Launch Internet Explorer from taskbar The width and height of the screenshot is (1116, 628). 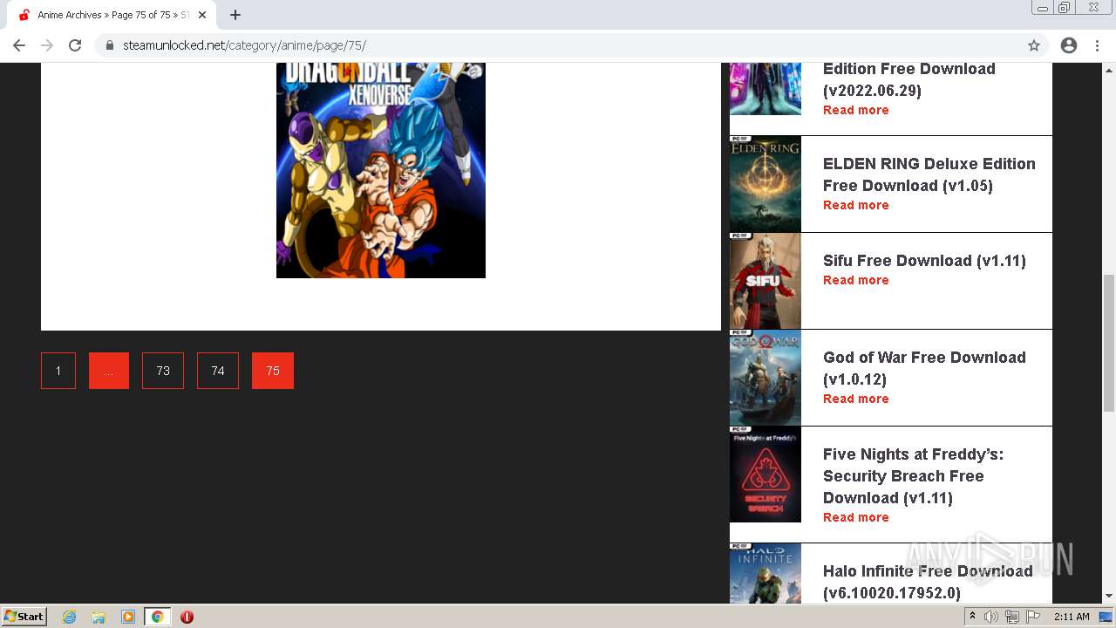69,617
